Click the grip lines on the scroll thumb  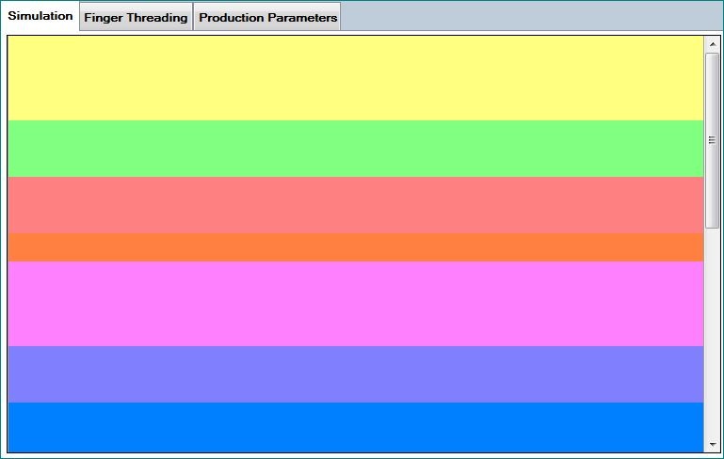(x=712, y=140)
